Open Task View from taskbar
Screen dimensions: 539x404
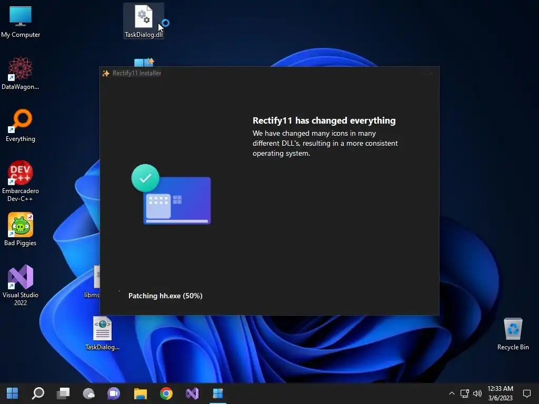[x=63, y=393]
